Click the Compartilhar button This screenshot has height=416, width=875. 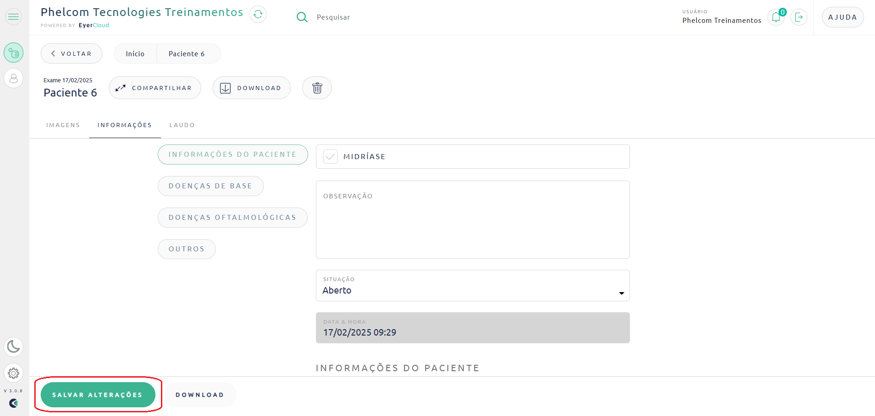[x=155, y=88]
